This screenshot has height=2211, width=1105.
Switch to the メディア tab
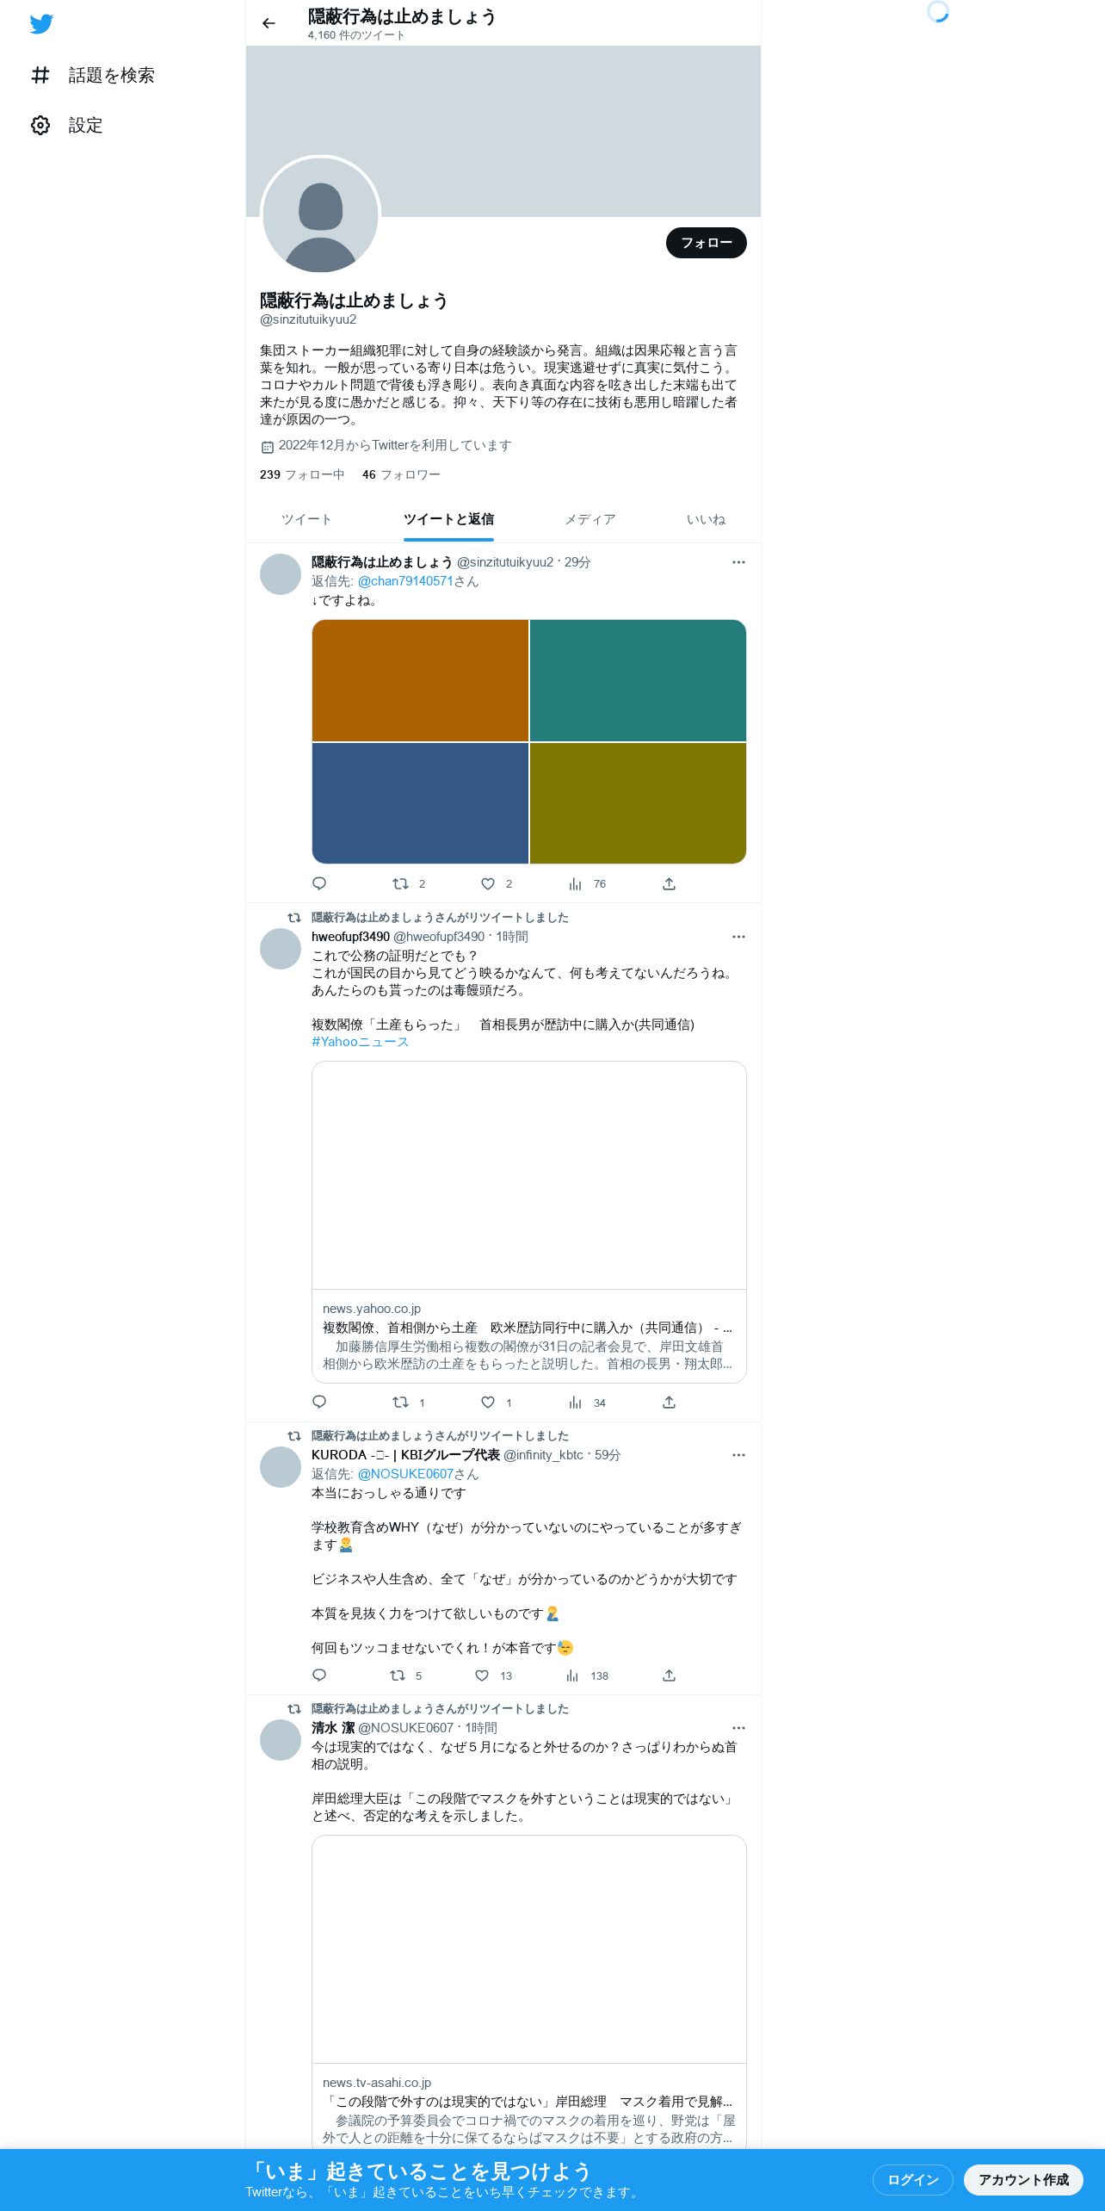pyautogui.click(x=590, y=519)
